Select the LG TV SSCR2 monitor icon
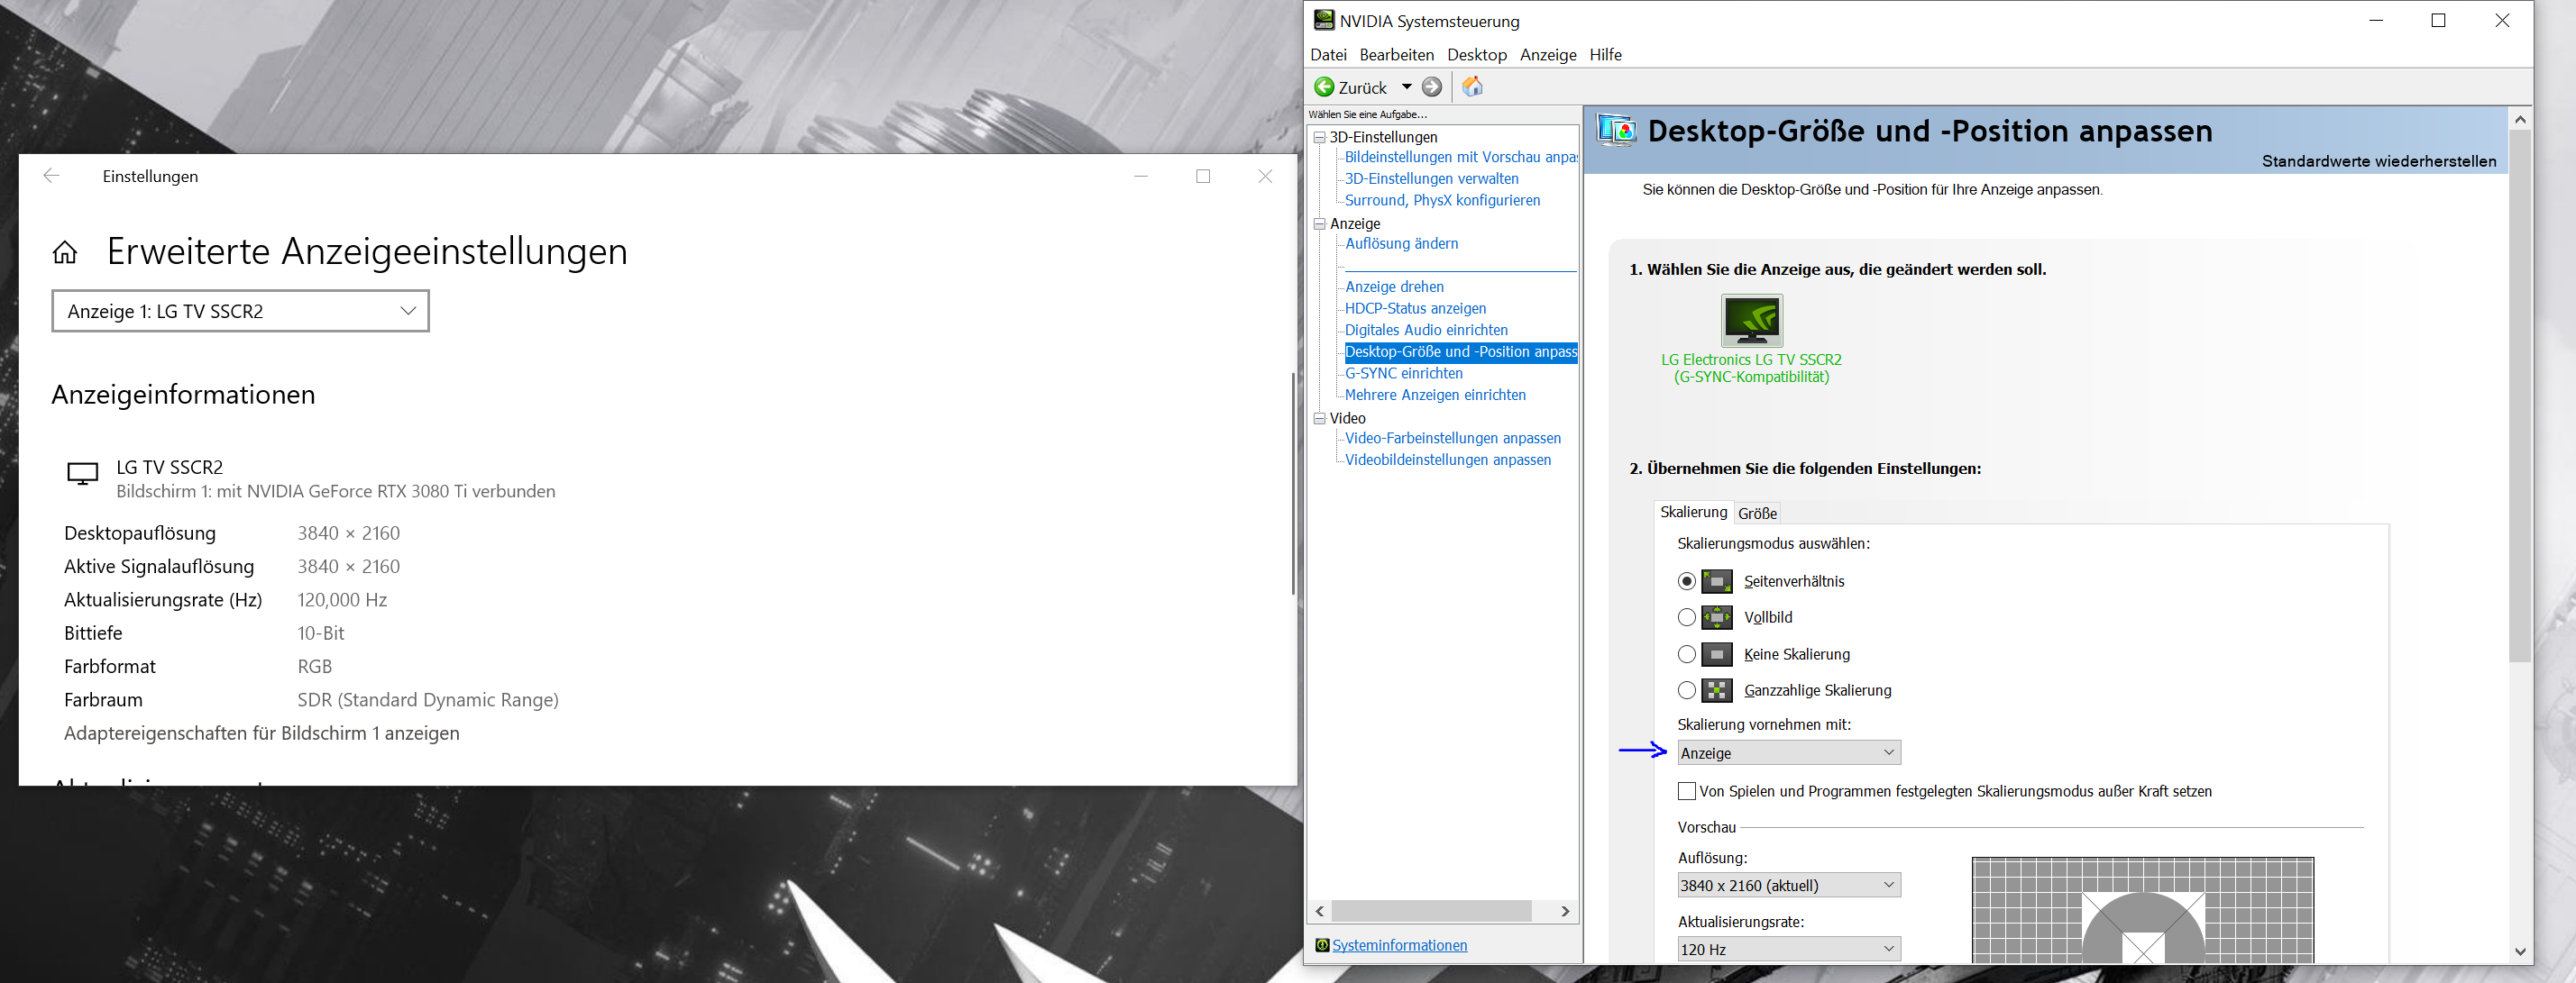This screenshot has width=2576, height=983. coord(1751,320)
